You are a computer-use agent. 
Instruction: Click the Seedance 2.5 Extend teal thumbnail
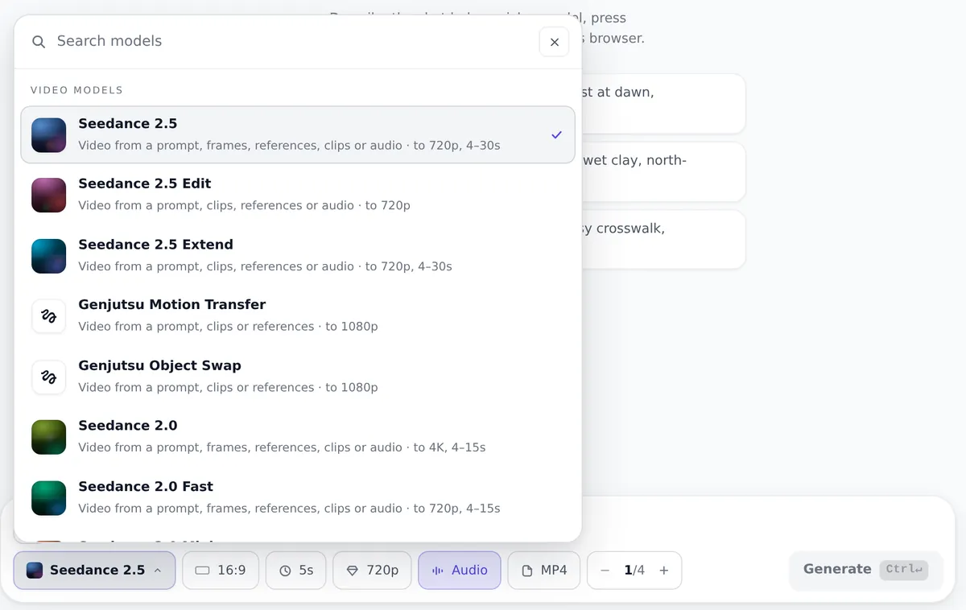(x=48, y=255)
